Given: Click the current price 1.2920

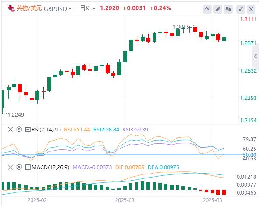Looking at the screenshot, I should [x=110, y=8].
